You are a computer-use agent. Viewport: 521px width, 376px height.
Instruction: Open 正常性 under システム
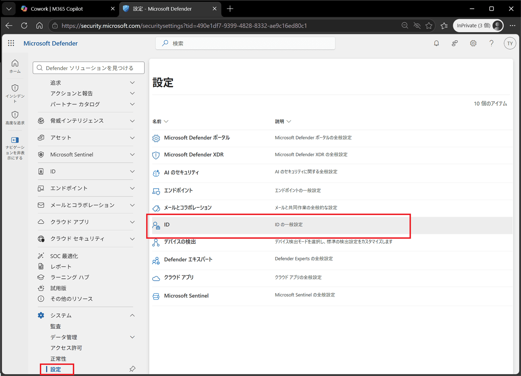[x=58, y=359]
